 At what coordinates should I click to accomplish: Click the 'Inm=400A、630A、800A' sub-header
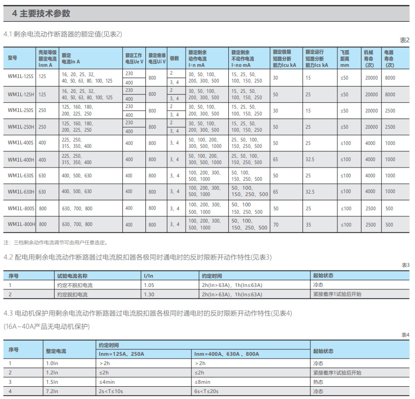226,354
